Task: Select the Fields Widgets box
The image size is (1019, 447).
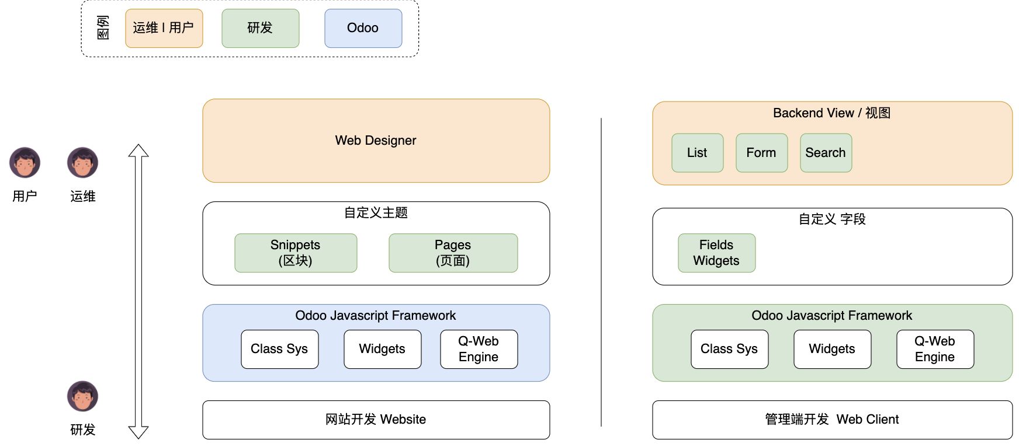Action: point(717,253)
